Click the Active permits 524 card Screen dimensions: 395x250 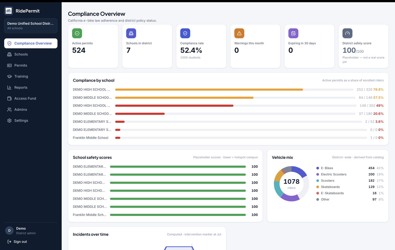click(93, 46)
